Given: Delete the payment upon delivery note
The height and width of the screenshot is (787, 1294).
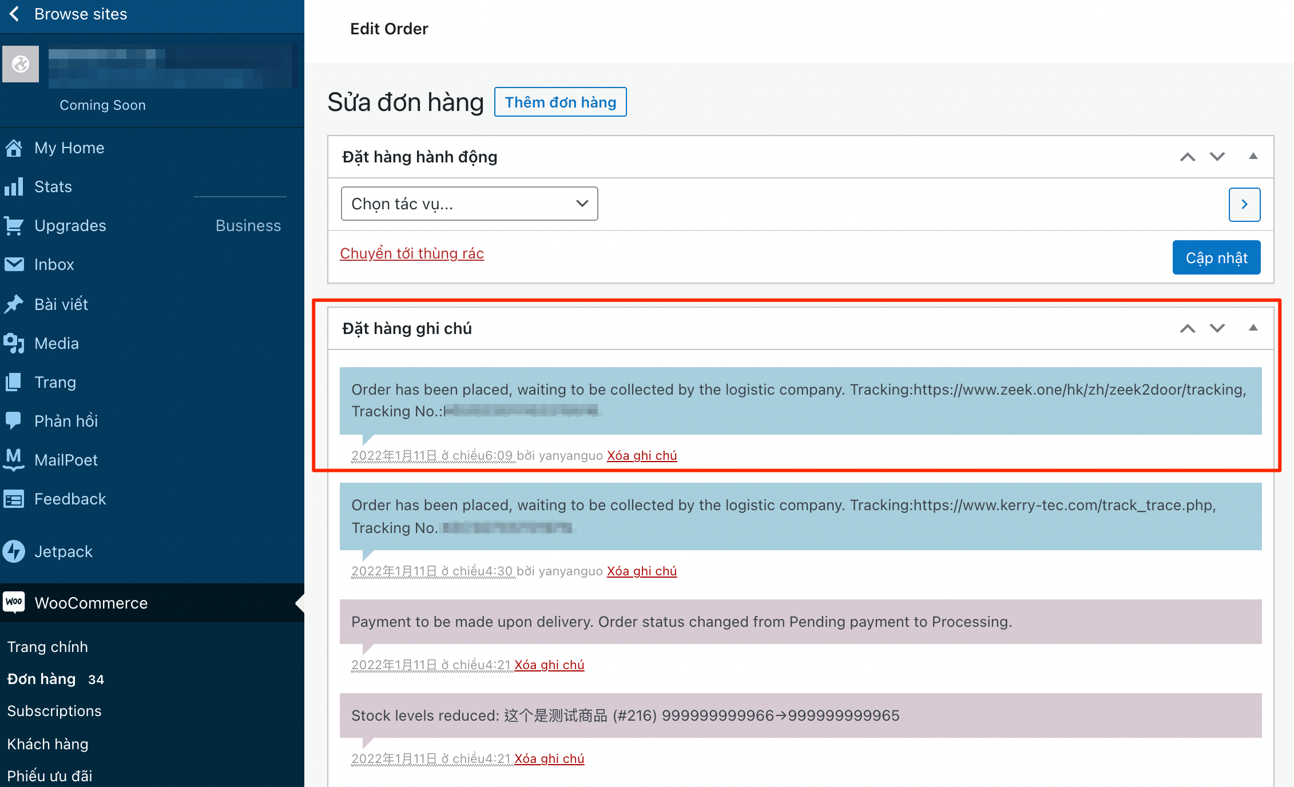Looking at the screenshot, I should (x=549, y=665).
